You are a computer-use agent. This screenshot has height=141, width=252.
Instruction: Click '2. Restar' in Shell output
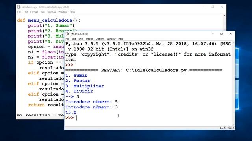(78, 81)
